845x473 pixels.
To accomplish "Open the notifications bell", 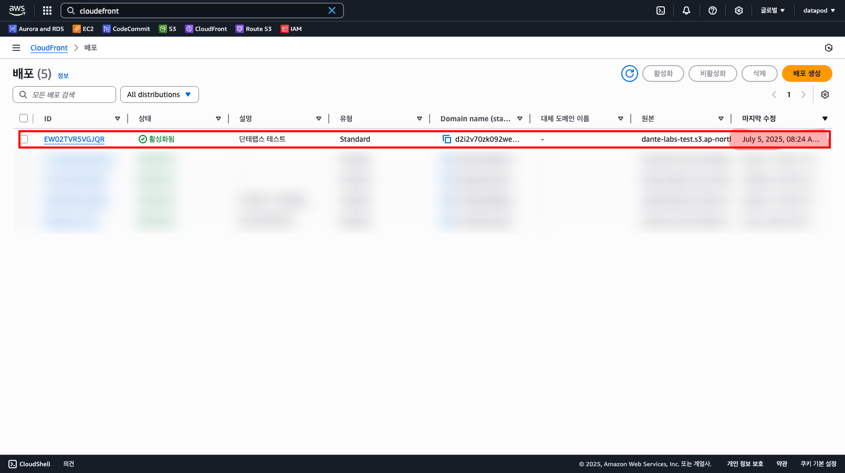I will 686,10.
